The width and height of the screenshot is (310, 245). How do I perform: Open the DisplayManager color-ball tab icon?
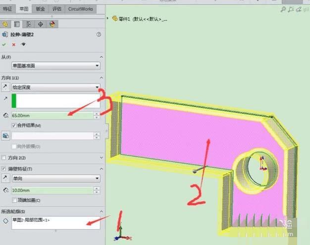point(52,24)
